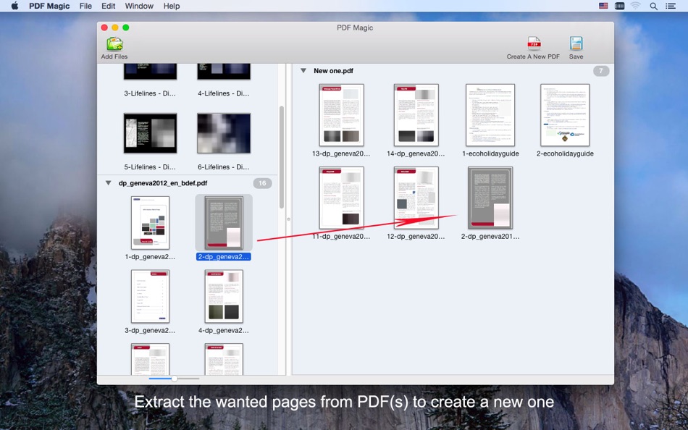Open the Window menu

click(139, 6)
